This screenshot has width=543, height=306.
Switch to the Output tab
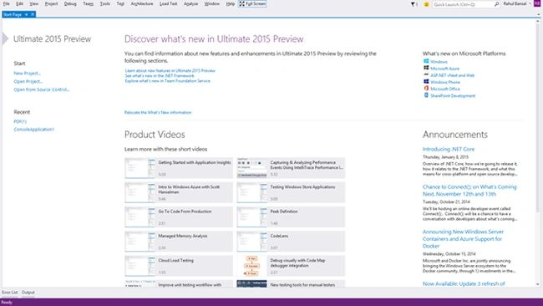(28, 292)
